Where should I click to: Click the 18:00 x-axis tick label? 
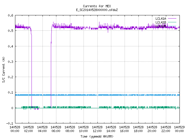coord(138,129)
